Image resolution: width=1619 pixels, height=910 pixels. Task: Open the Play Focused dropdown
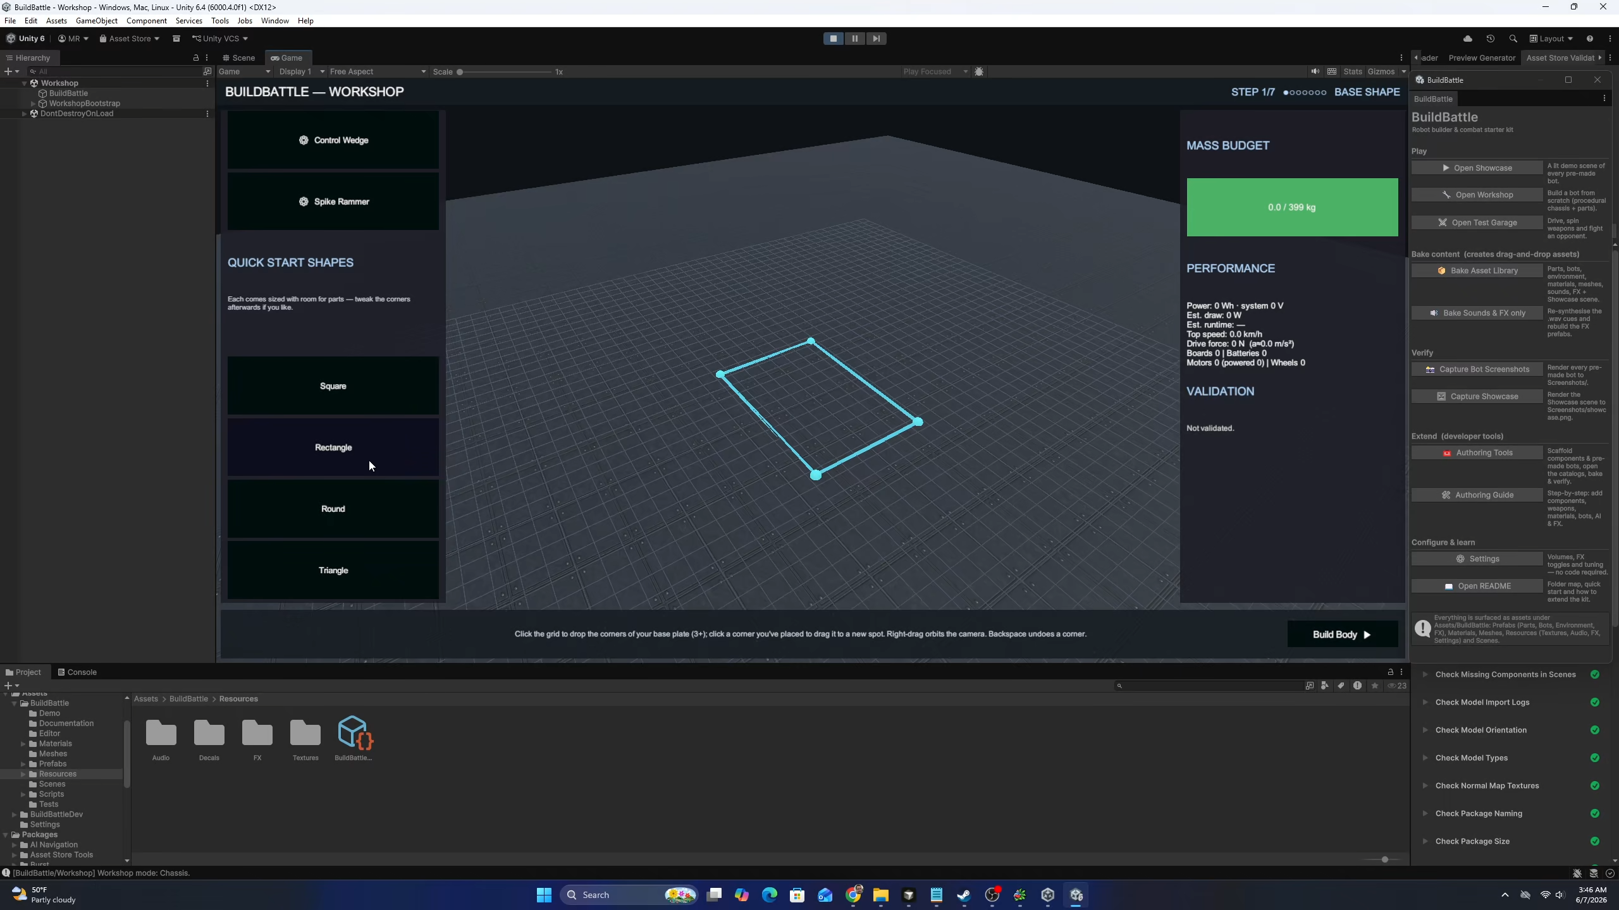pyautogui.click(x=935, y=71)
